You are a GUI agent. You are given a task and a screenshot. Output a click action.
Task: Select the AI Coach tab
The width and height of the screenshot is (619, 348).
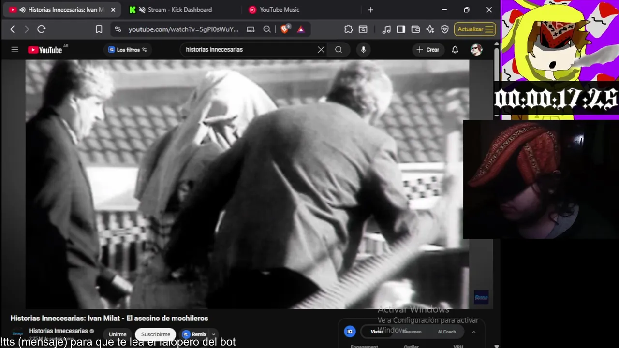pos(447,332)
